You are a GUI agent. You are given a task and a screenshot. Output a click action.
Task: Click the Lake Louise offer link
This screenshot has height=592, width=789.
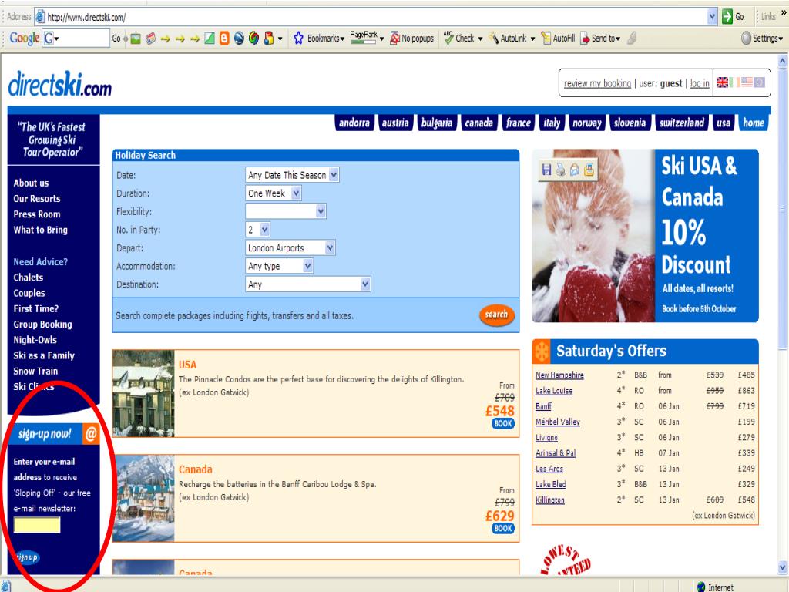pyautogui.click(x=554, y=391)
